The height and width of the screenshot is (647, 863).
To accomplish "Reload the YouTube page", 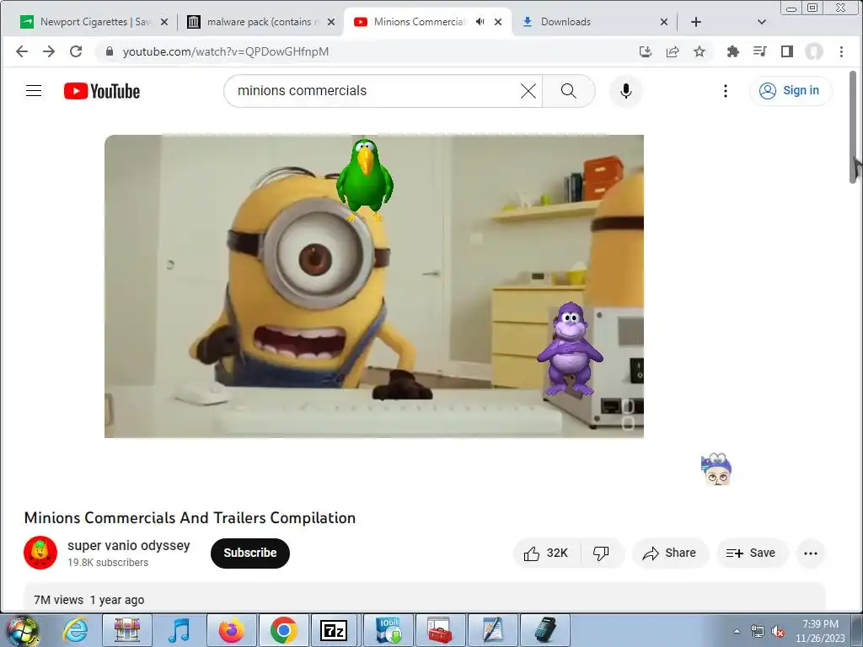I will pyautogui.click(x=76, y=51).
